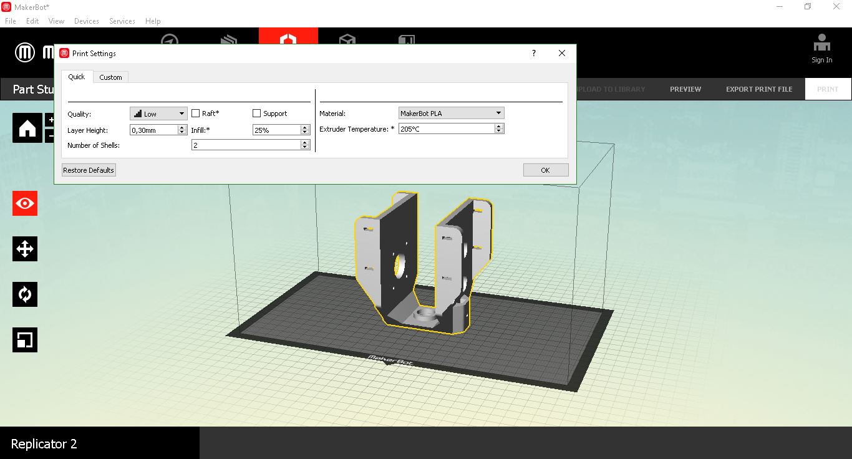Screen dimensions: 852x459
Task: Switch to the Quick tab
Action: (77, 77)
